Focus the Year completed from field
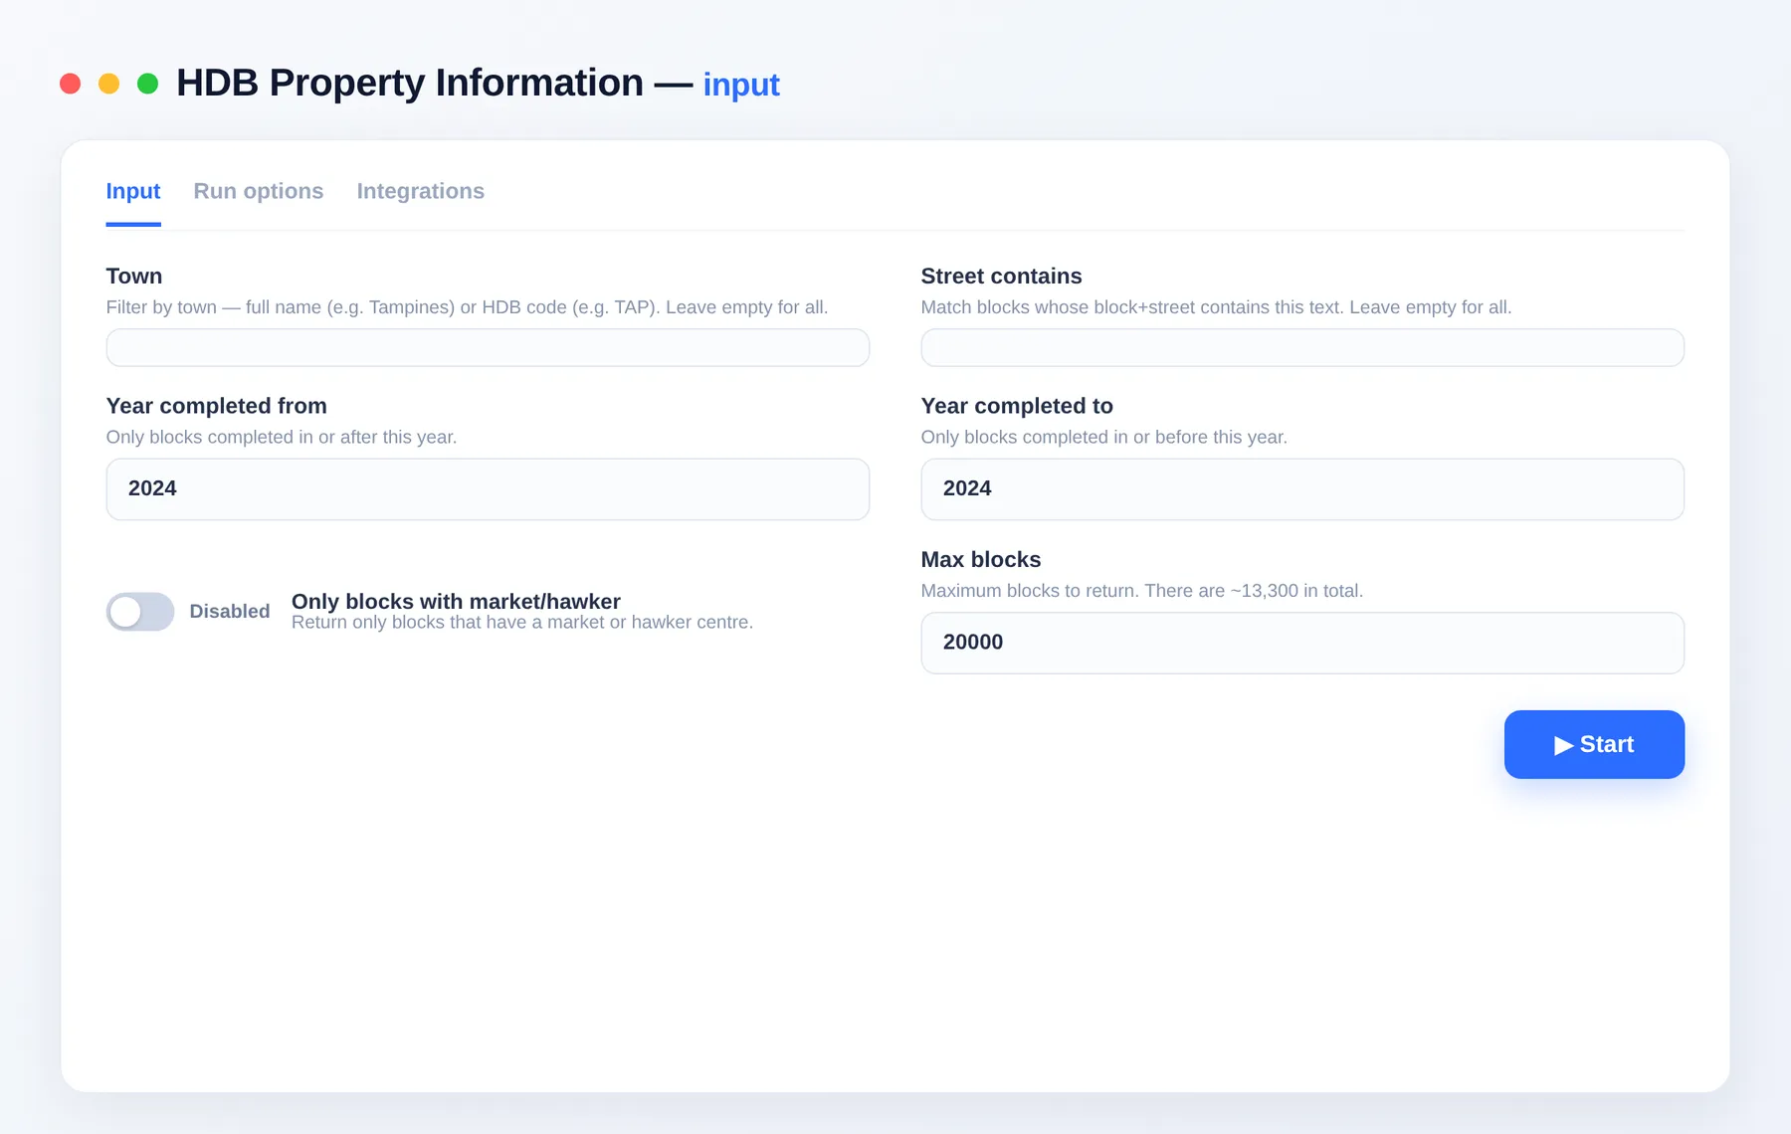Image resolution: width=1791 pixels, height=1134 pixels. tap(488, 489)
